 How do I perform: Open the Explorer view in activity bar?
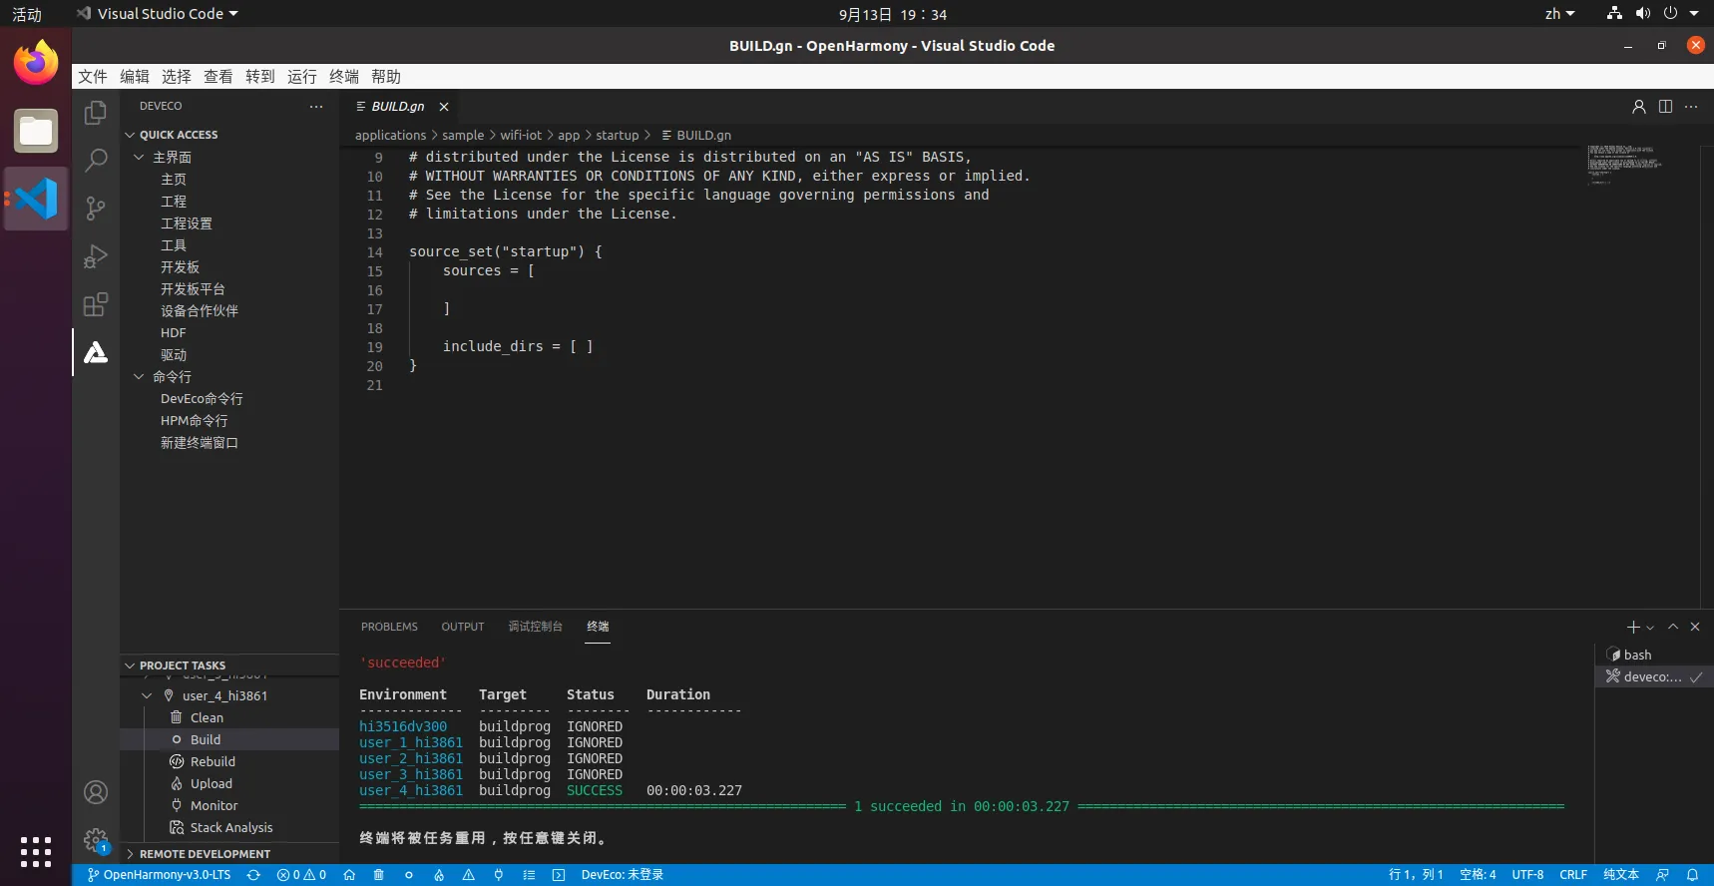[x=96, y=113]
